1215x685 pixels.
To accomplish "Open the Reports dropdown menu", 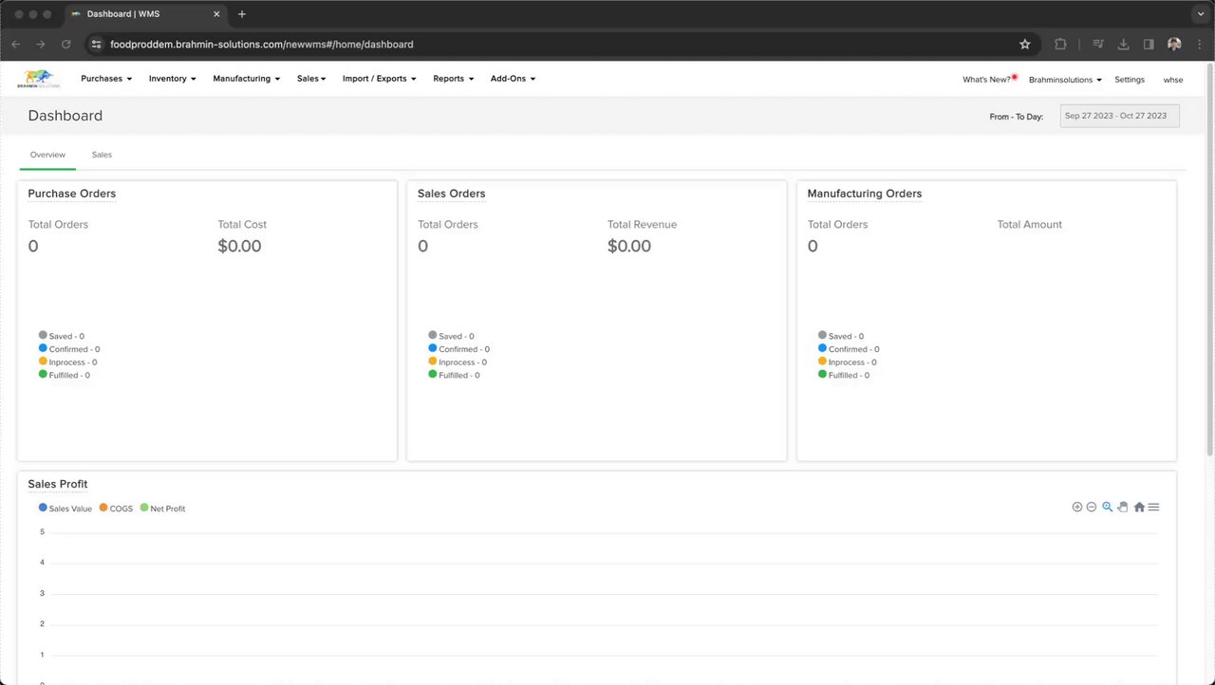I will tap(453, 79).
